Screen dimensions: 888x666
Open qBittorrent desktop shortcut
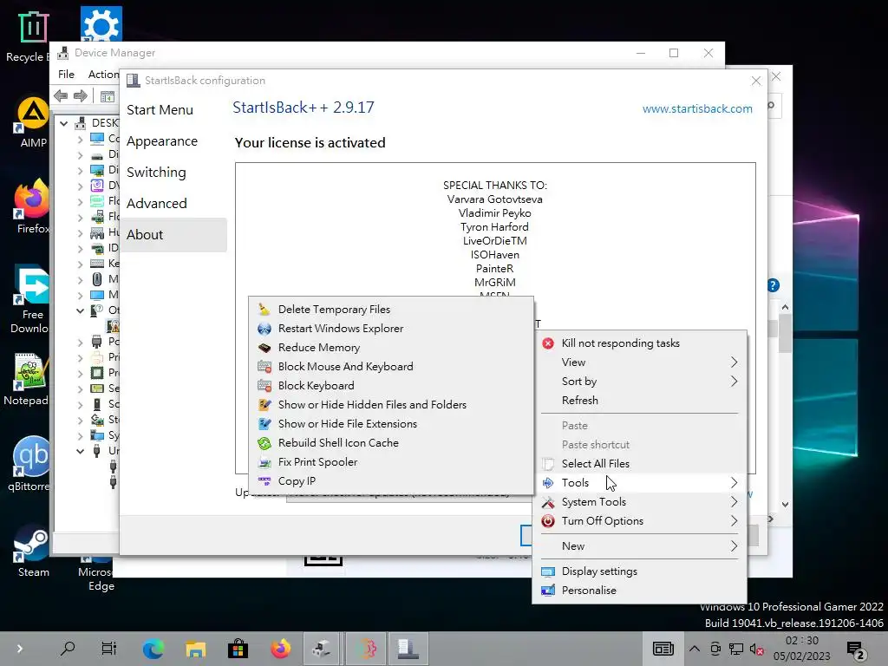29,463
